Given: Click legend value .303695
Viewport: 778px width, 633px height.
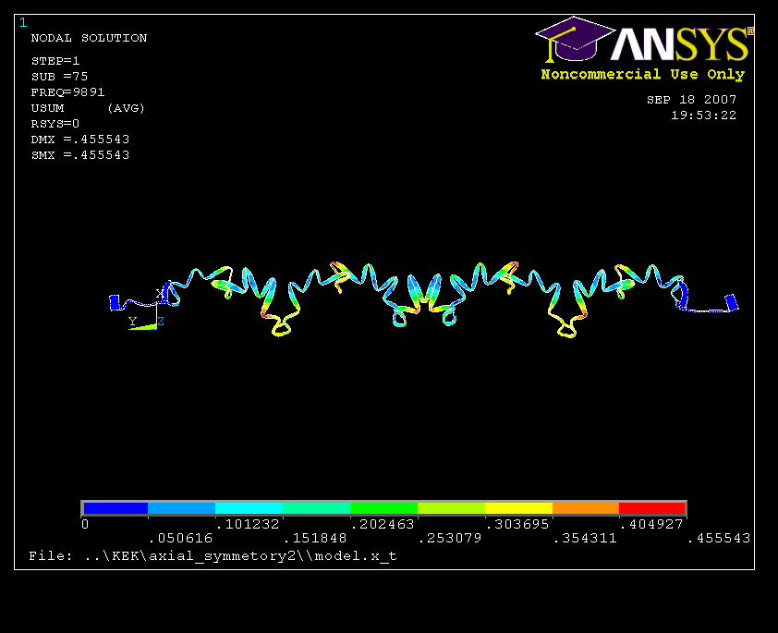Looking at the screenshot, I should [517, 524].
